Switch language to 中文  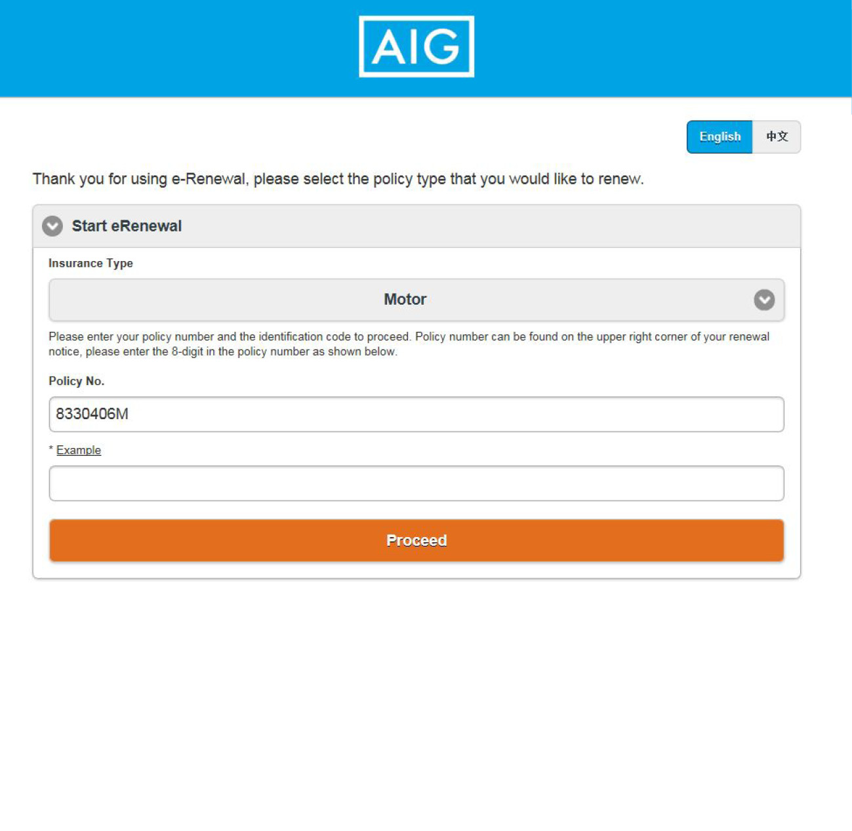pos(777,136)
